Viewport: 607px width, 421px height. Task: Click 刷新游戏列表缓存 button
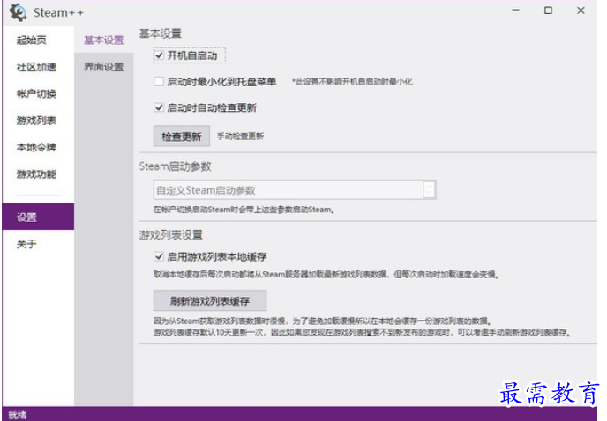[x=210, y=300]
